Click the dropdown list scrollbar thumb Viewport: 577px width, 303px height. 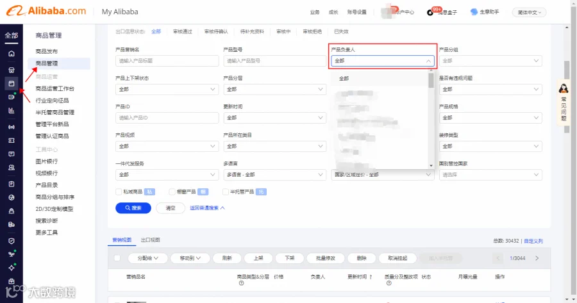[431, 80]
